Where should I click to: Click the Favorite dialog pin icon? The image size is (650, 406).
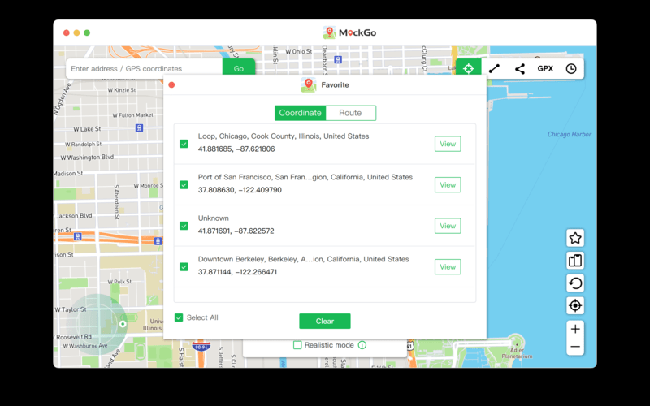pos(308,85)
